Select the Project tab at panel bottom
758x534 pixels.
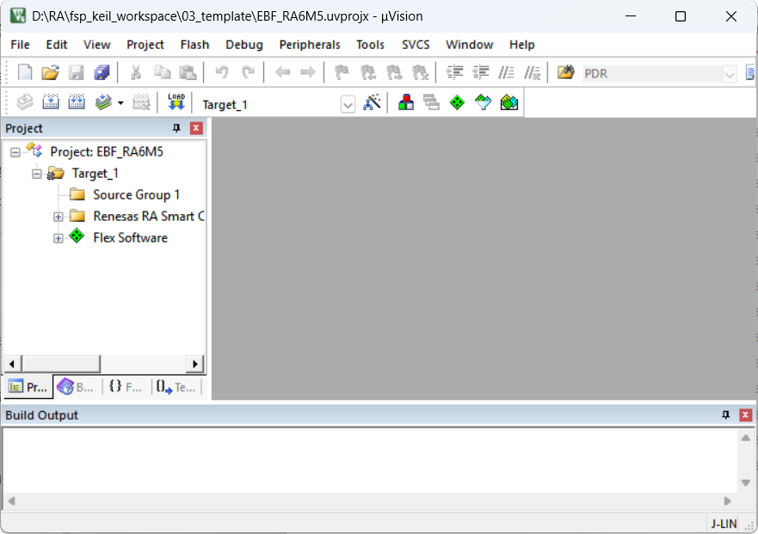pos(28,387)
